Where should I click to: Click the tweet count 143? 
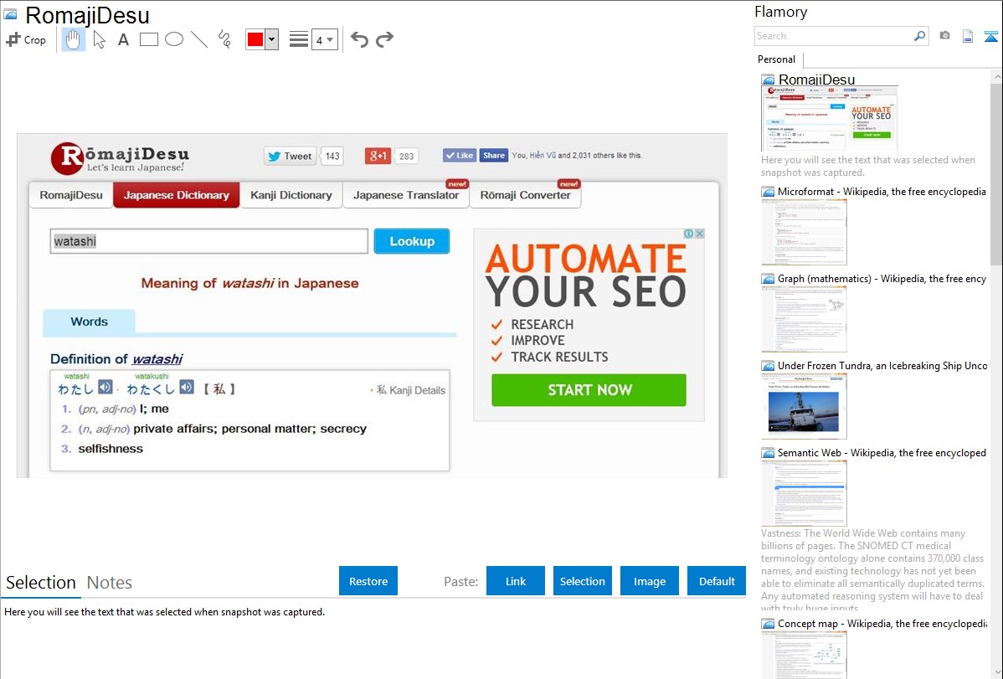coord(332,157)
